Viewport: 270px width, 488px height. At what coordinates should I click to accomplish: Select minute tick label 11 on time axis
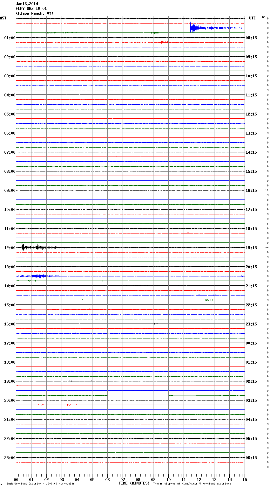tap(184, 479)
